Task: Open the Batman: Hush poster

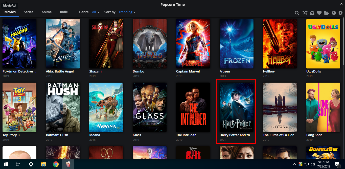Action: pos(63,107)
